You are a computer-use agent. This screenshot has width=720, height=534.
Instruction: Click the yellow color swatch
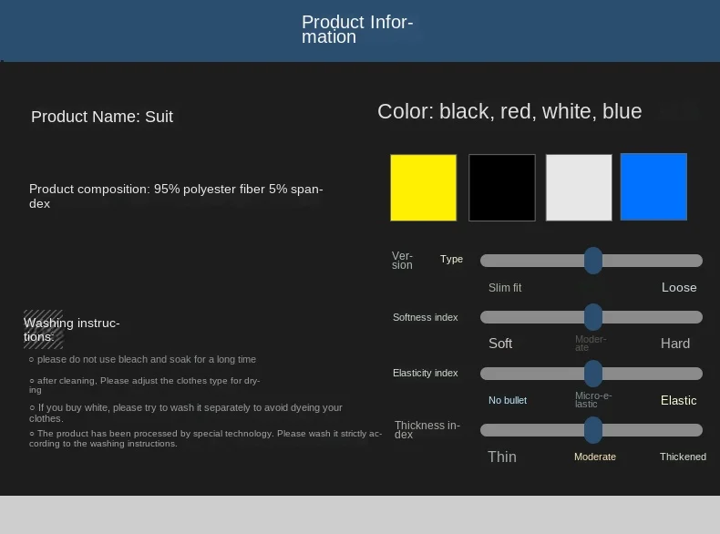click(423, 188)
